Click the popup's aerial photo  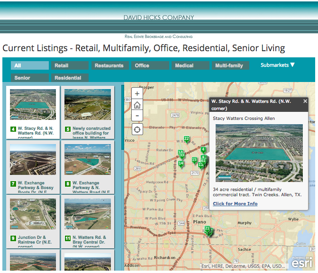click(259, 153)
